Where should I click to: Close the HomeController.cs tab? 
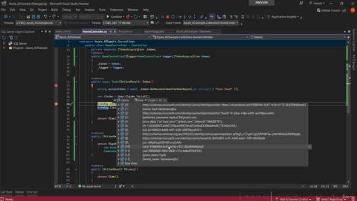[115, 31]
